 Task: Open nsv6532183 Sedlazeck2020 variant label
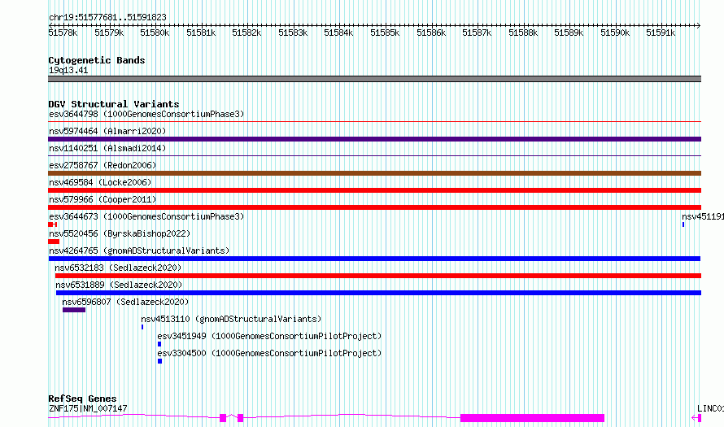click(x=118, y=268)
